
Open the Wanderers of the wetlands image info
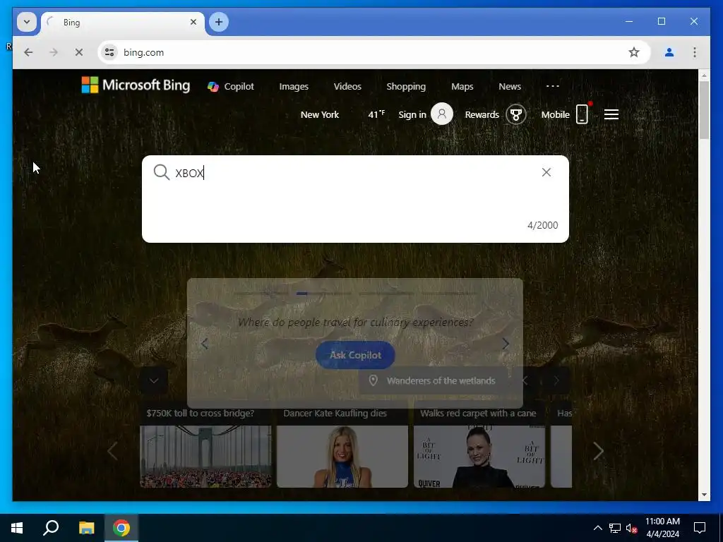click(x=441, y=380)
